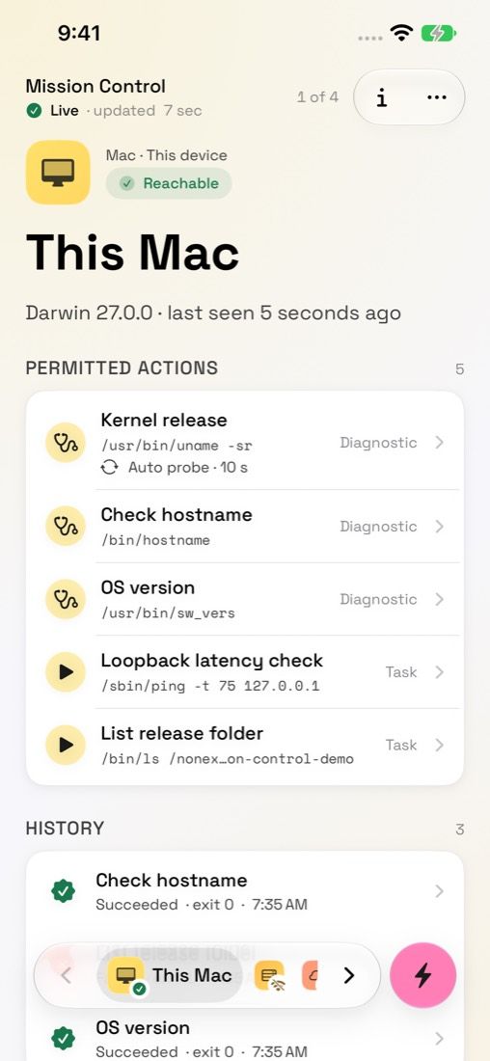Tap the Task label on Loopback latency check
This screenshot has width=490, height=1061.
point(401,672)
